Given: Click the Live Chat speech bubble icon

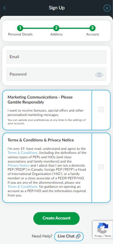Looking at the screenshot, I should point(78,236).
